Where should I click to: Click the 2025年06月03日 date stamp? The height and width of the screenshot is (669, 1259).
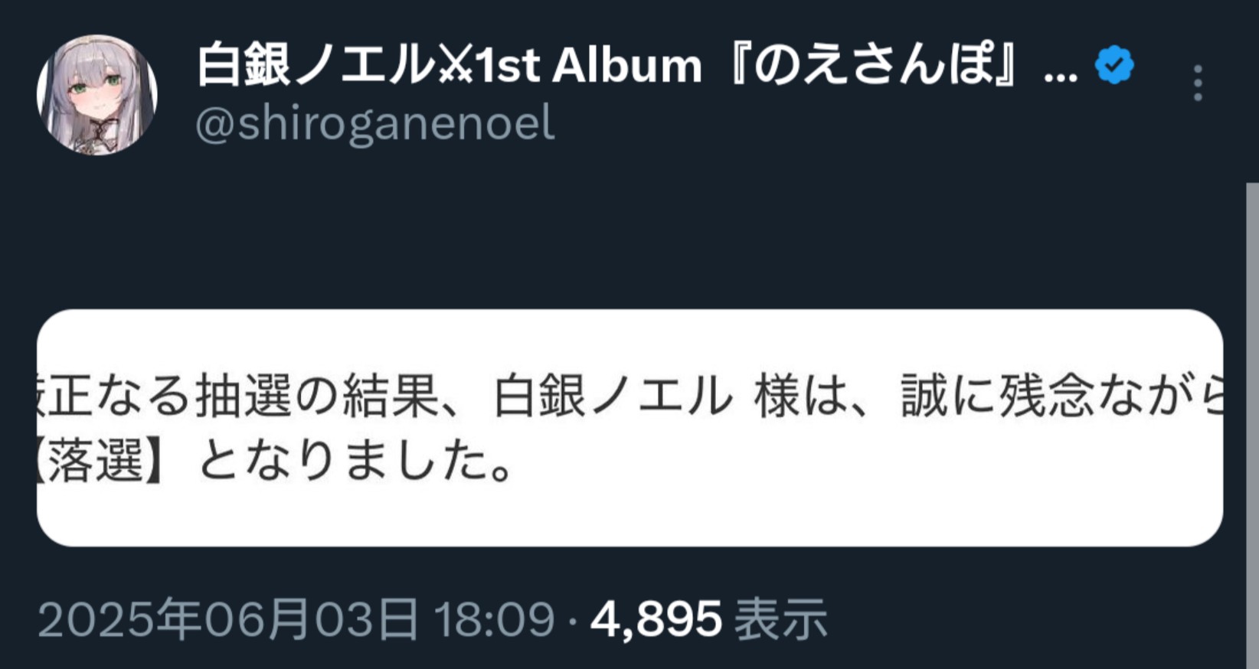(228, 618)
